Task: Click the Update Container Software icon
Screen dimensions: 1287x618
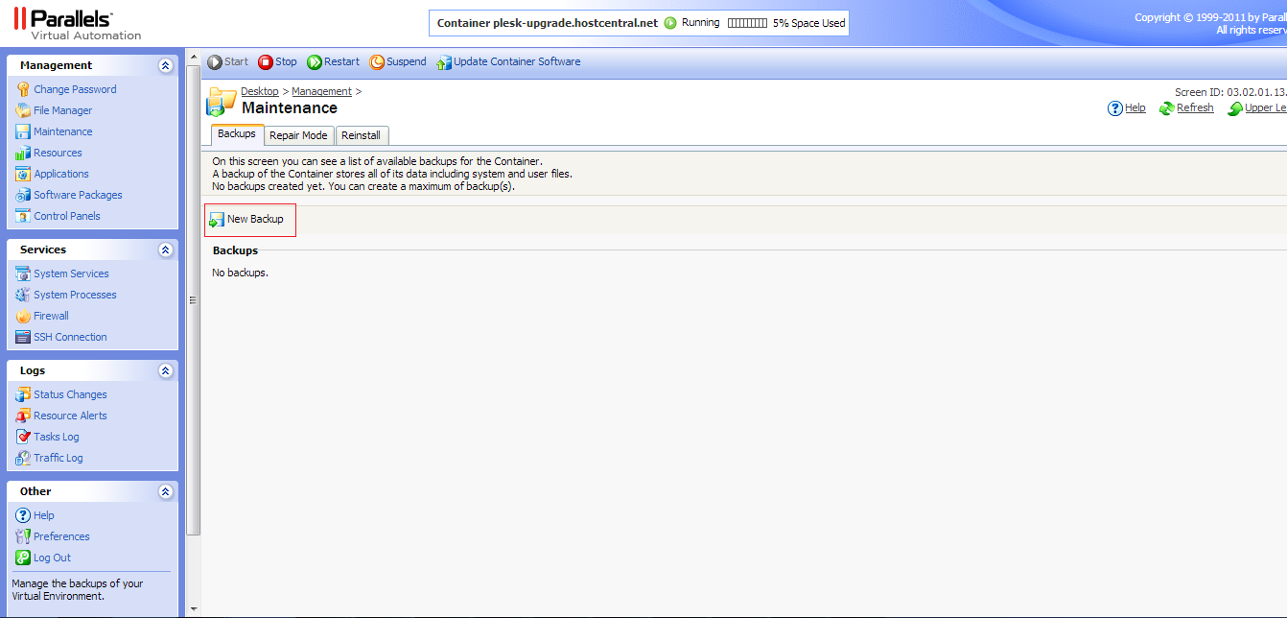Action: click(443, 62)
